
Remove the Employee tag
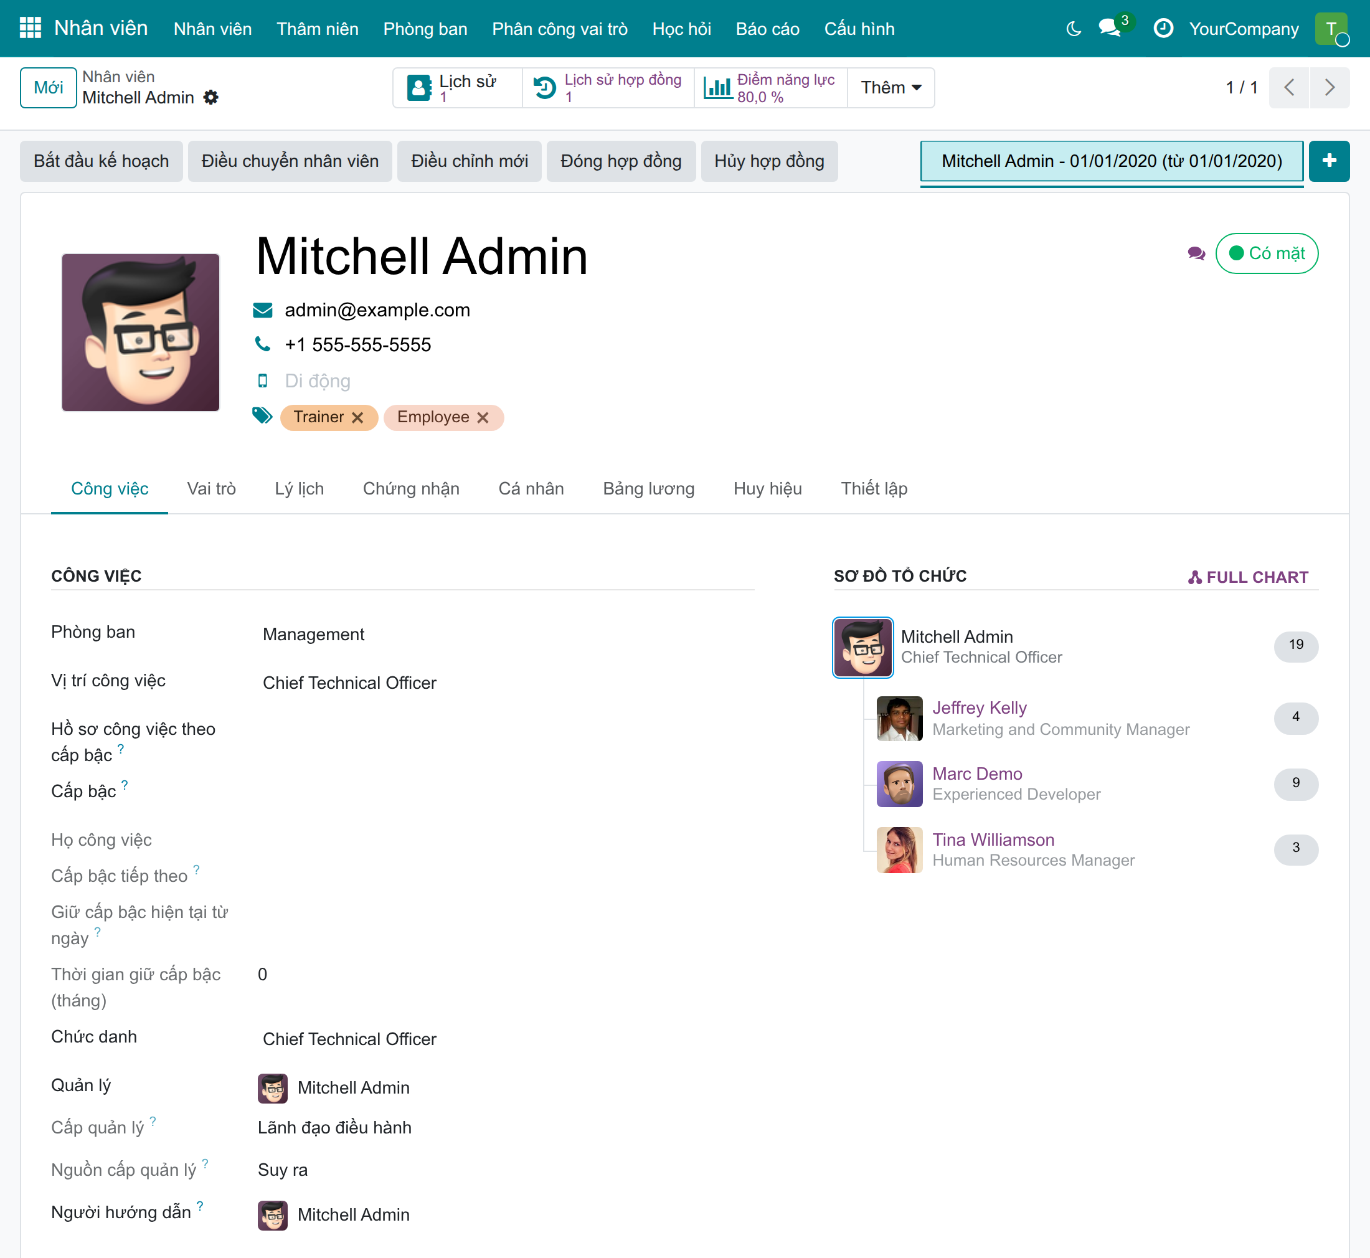[x=483, y=417]
